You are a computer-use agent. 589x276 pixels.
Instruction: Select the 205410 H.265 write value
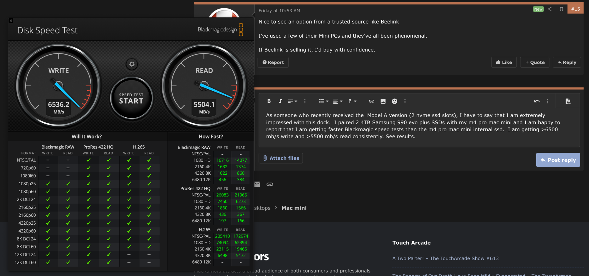pyautogui.click(x=222, y=236)
